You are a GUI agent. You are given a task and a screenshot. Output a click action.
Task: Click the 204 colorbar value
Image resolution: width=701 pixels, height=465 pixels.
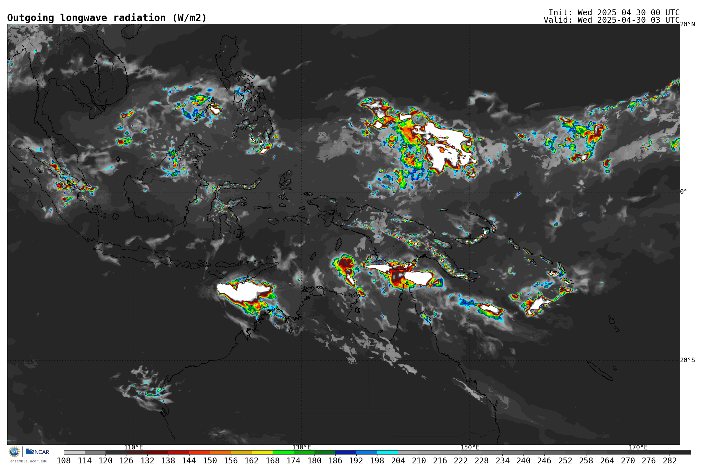pos(398,460)
